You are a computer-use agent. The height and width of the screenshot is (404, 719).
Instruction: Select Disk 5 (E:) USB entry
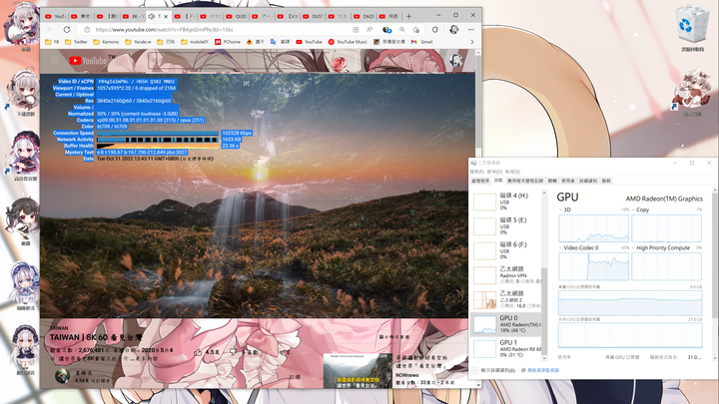coord(506,225)
